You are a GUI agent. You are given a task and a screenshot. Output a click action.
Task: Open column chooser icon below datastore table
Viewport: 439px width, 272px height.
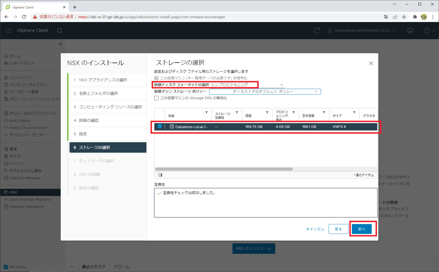pos(160,175)
